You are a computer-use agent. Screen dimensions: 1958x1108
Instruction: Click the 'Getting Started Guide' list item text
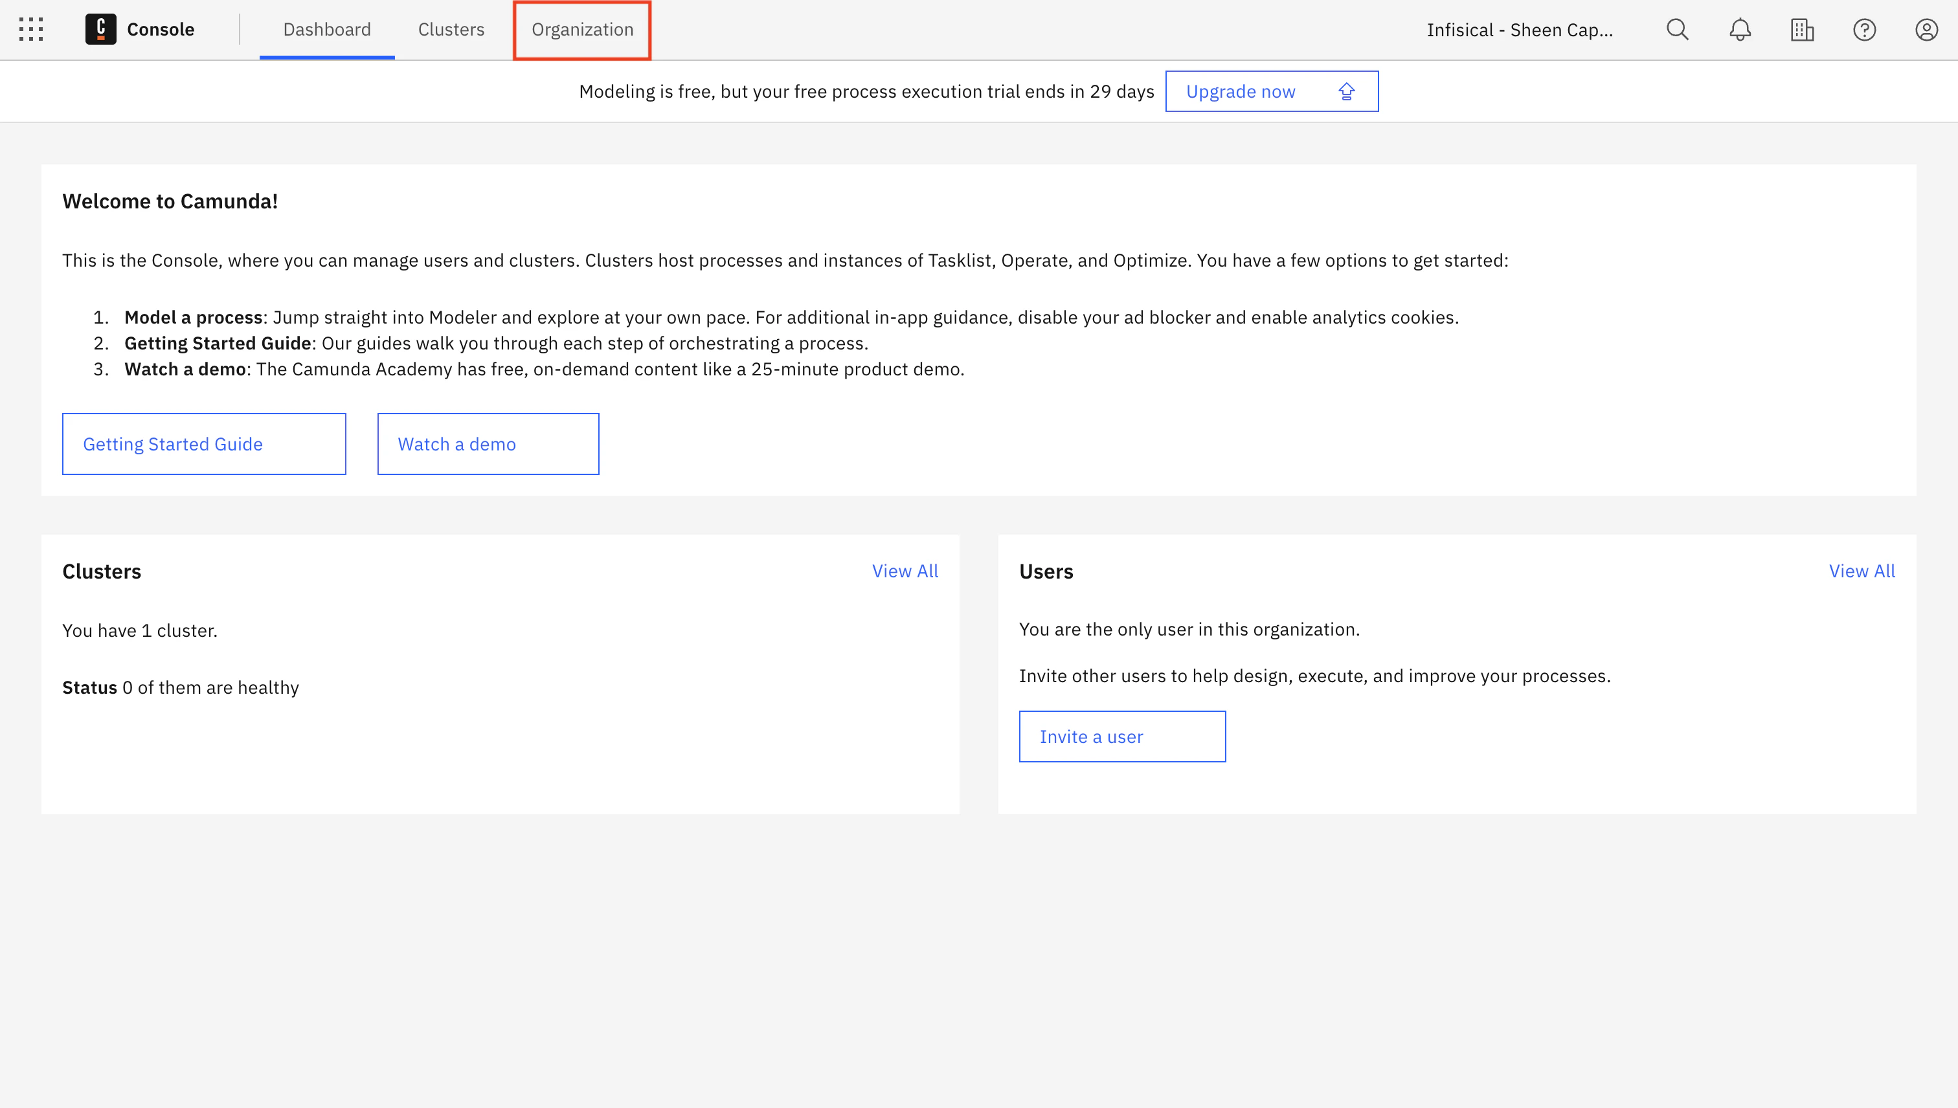point(497,343)
